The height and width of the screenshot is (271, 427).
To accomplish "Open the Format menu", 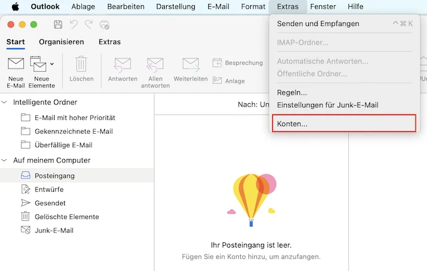I will coord(253,7).
